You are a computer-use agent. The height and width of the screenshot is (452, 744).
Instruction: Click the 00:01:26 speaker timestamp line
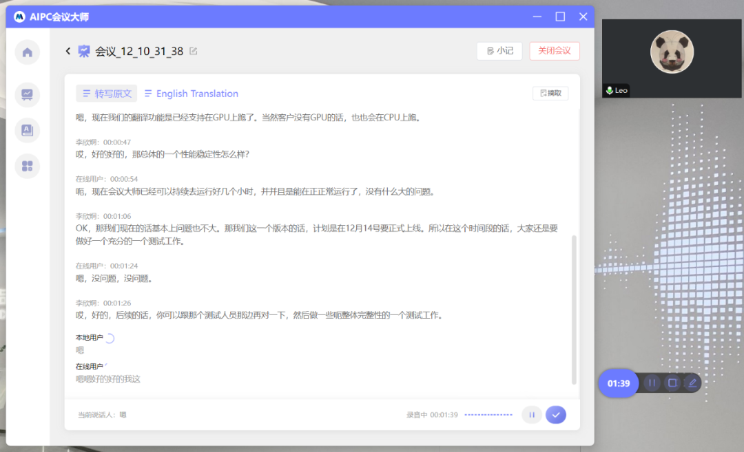coord(103,303)
